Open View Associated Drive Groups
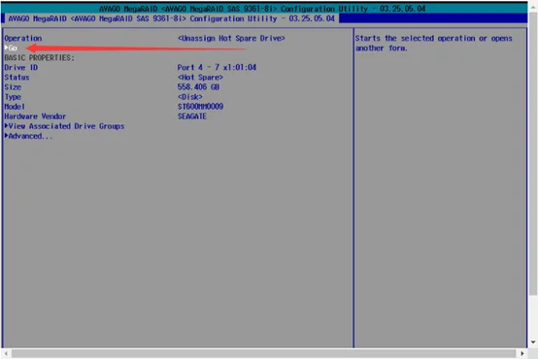Image resolution: width=538 pixels, height=359 pixels. [x=66, y=126]
